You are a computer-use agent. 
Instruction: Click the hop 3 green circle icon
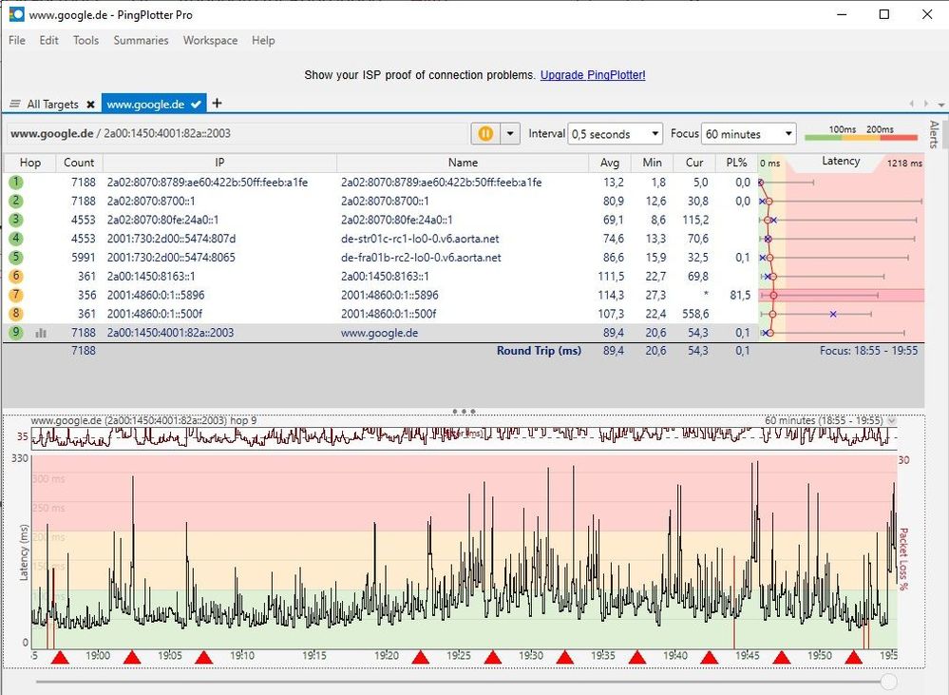click(16, 220)
